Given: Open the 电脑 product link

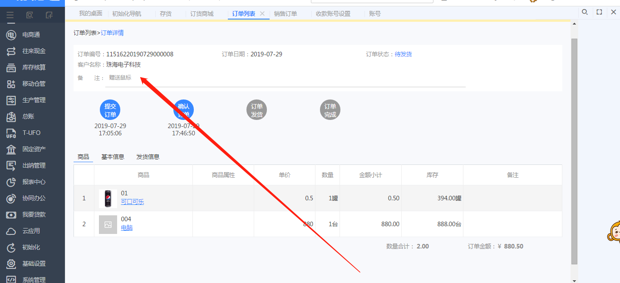Looking at the screenshot, I should pos(127,228).
